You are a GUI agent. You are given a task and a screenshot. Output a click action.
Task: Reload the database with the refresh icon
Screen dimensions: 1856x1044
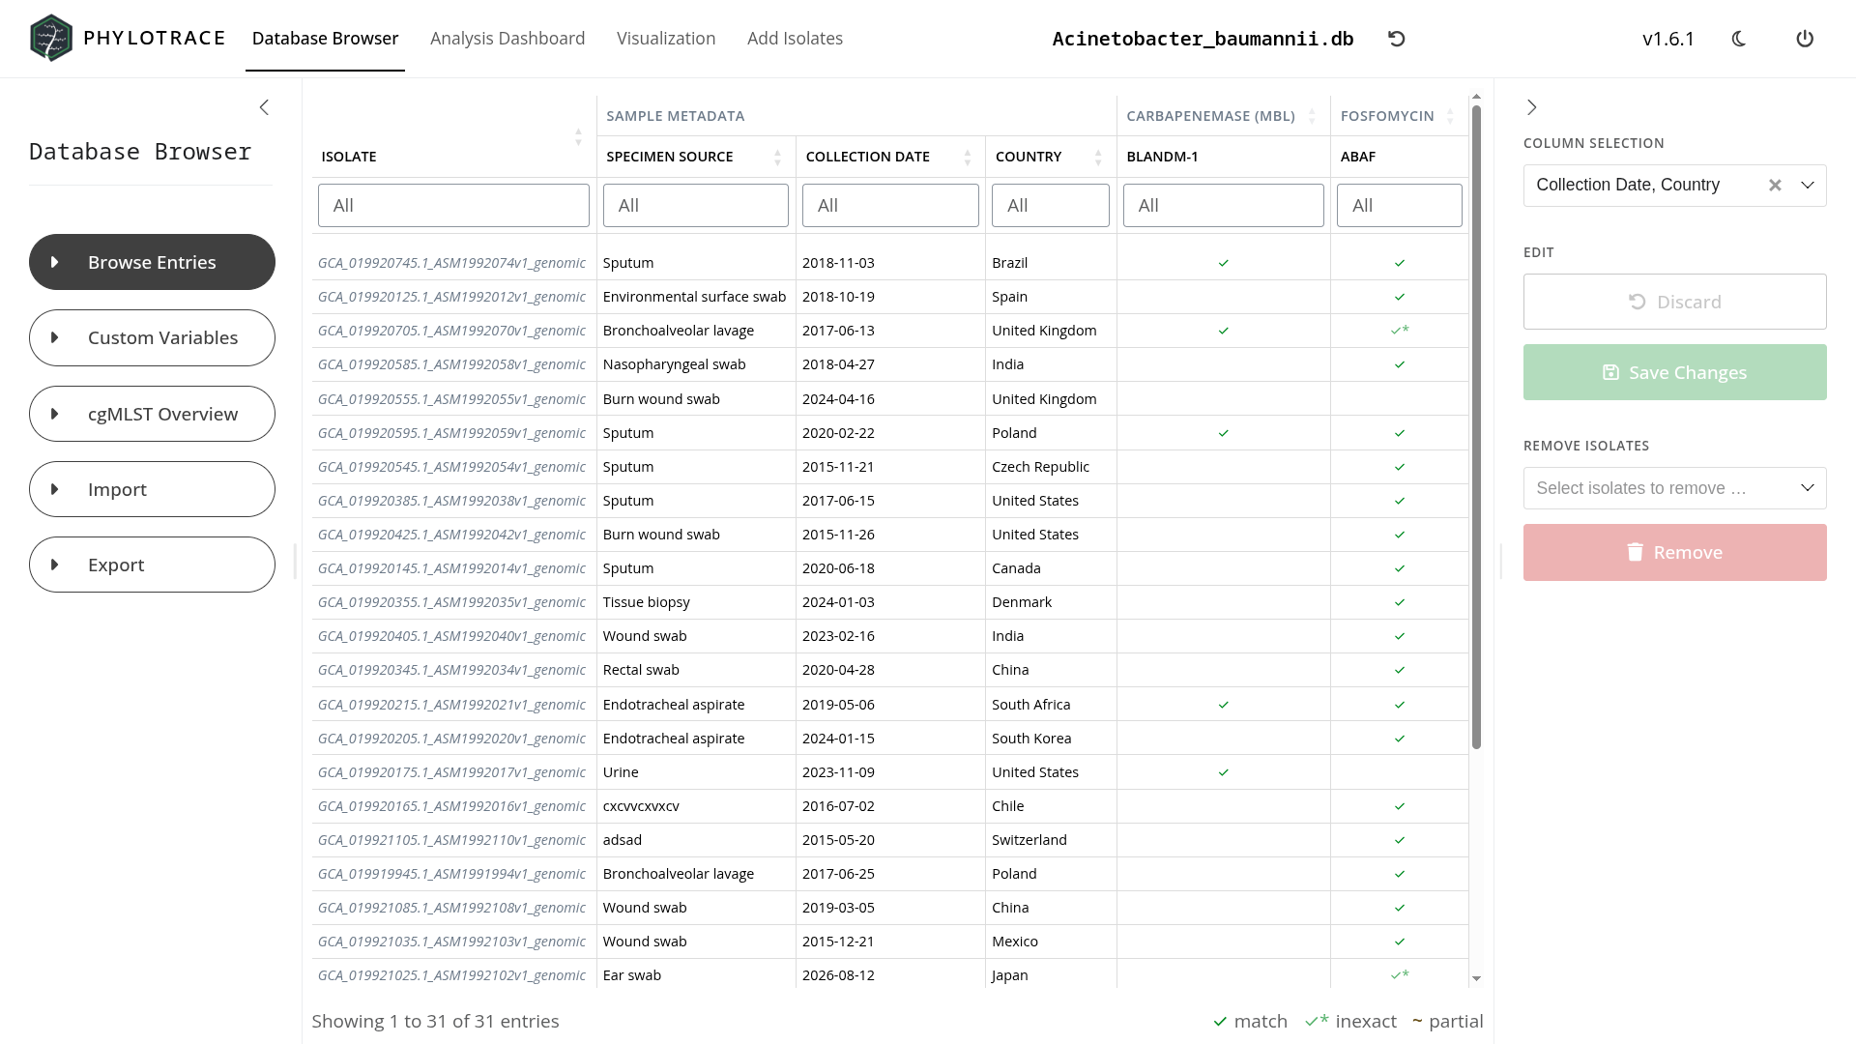[x=1397, y=39]
